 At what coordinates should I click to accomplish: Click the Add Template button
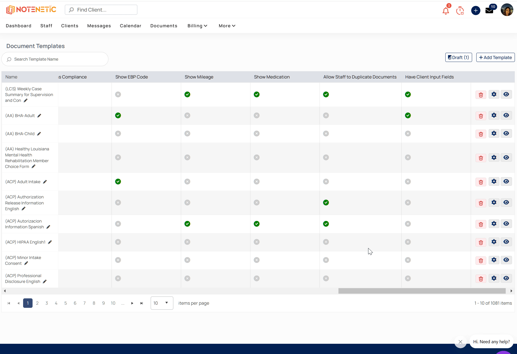(495, 57)
